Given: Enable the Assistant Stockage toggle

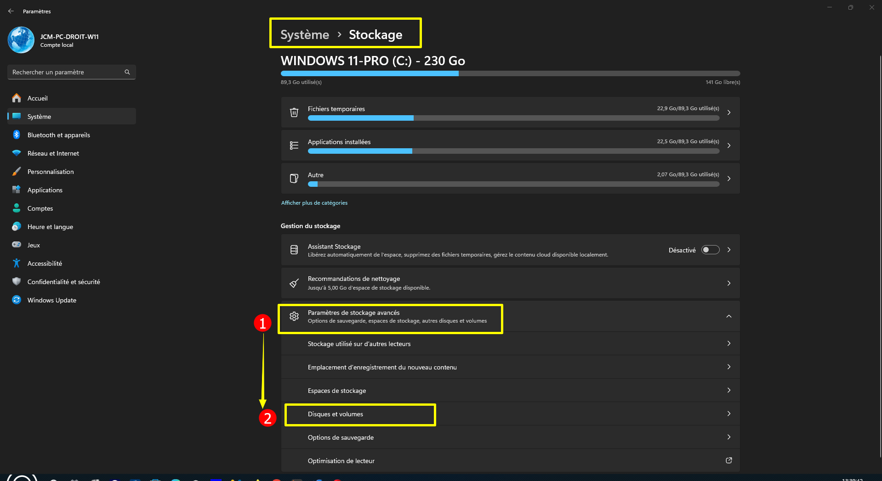Looking at the screenshot, I should click(x=710, y=250).
